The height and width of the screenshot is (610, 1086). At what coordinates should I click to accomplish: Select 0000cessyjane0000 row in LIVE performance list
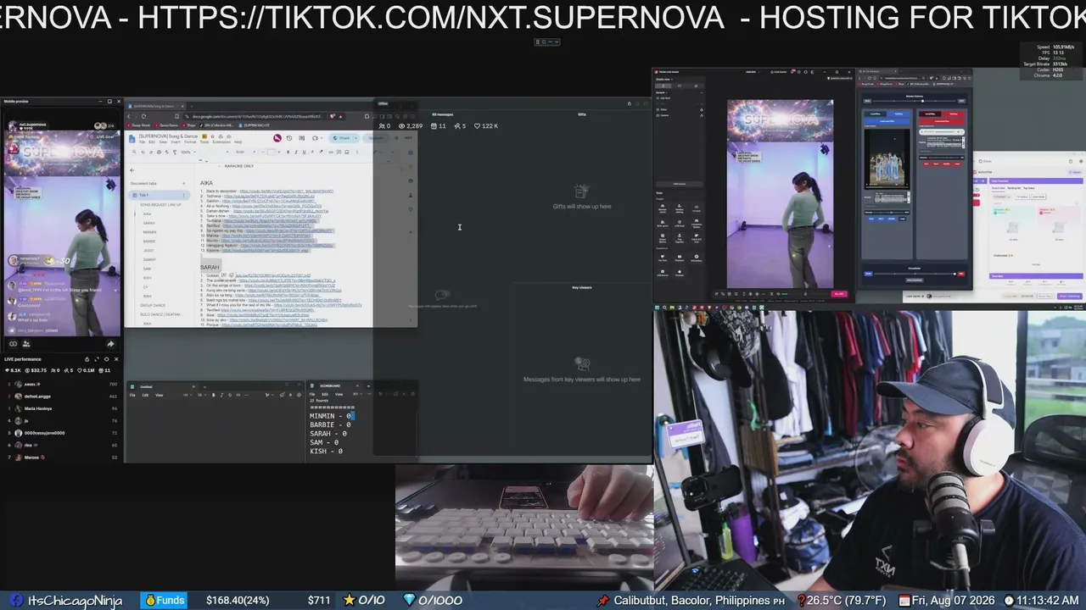tap(63, 433)
